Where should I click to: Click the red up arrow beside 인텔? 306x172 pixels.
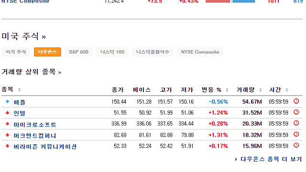pyautogui.click(x=8, y=113)
